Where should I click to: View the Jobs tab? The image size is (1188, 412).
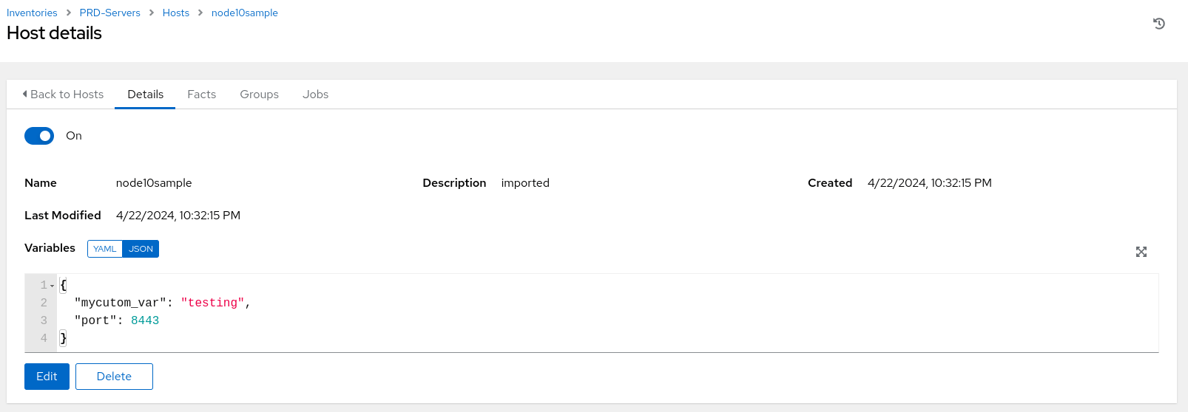315,95
